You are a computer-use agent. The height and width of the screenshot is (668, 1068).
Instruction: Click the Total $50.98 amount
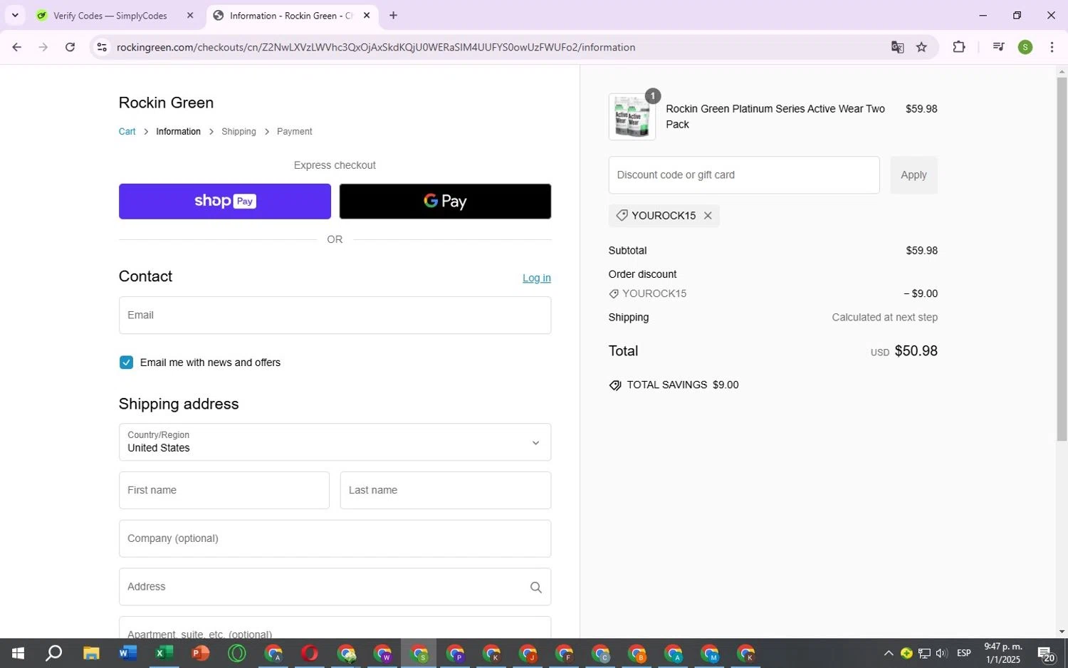point(916,351)
